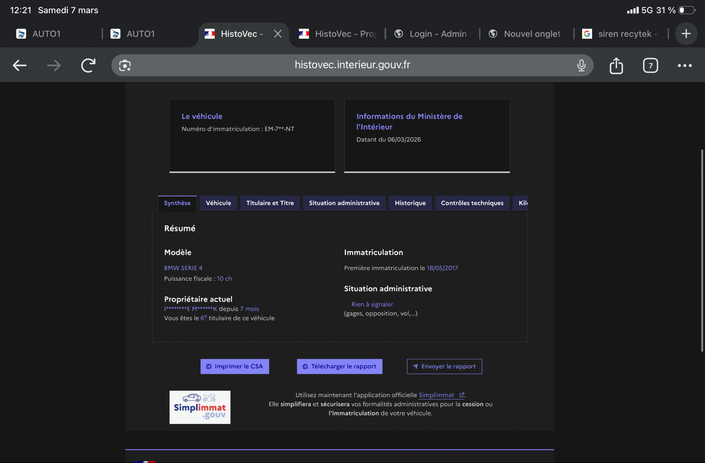Reload the HistoVec page
Viewport: 705px width, 463px height.
pos(88,65)
